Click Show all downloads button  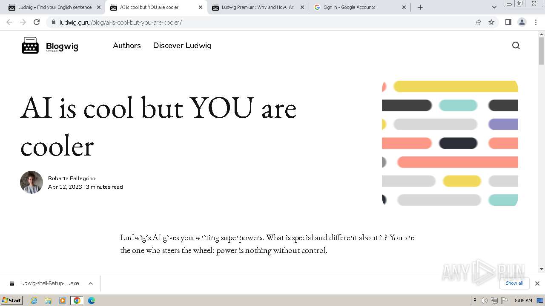tap(514, 283)
